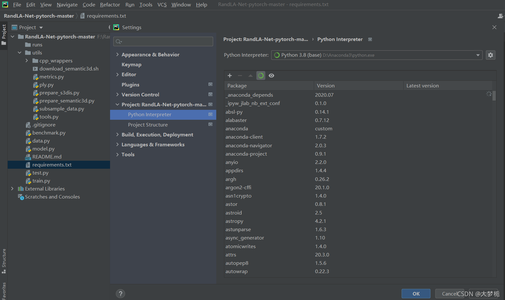Select the runs folder
Image resolution: width=505 pixels, height=300 pixels.
pyautogui.click(x=37, y=45)
